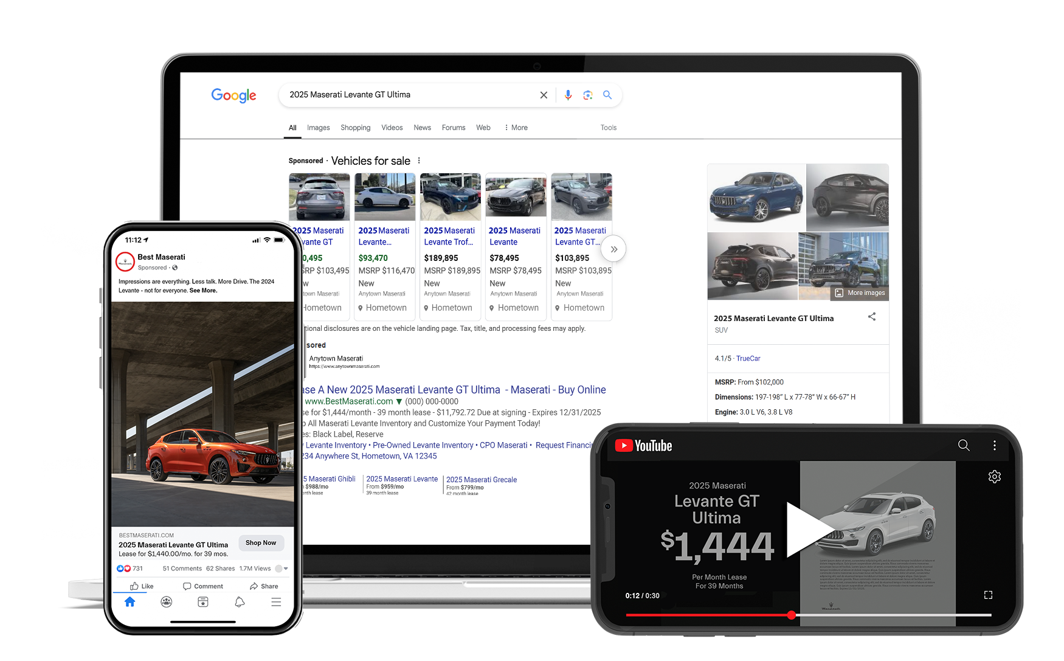Switch to the Videos search tab

click(x=392, y=128)
